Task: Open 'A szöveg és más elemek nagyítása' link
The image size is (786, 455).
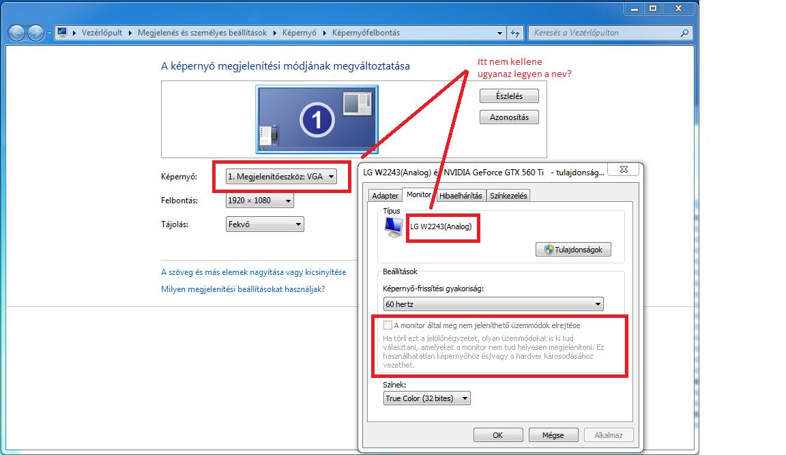Action: (253, 272)
